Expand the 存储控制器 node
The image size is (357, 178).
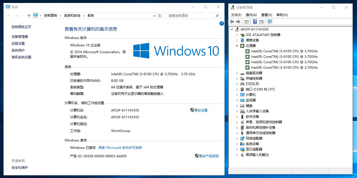coord(237,78)
